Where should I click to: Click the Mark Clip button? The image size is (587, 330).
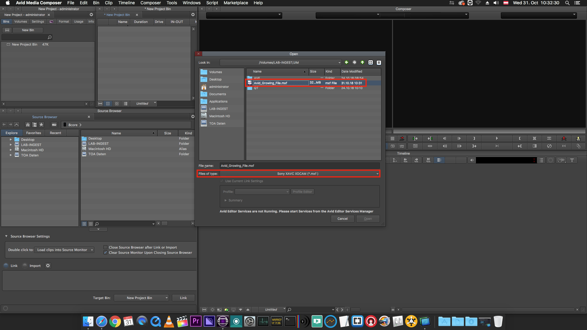point(534,138)
